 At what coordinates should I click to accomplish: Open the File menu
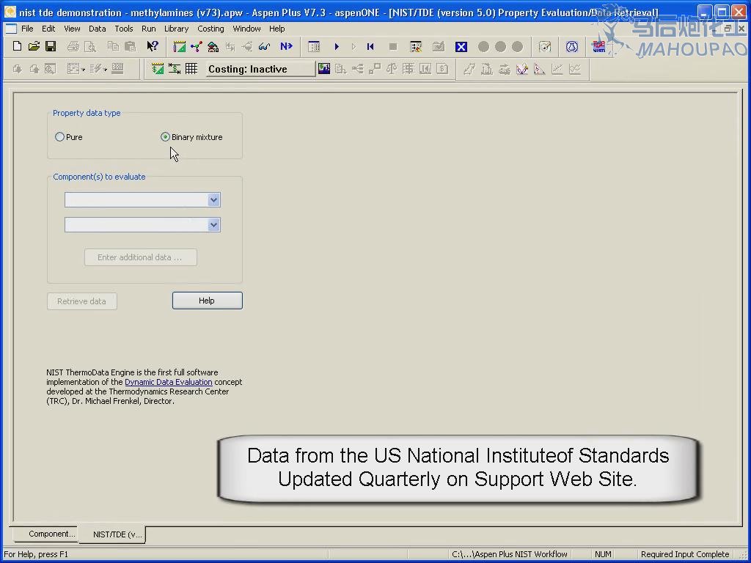(27, 29)
